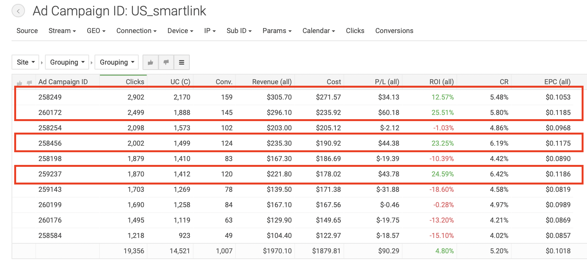
Task: Click the thumbs-down icon in the table header
Action: point(29,83)
